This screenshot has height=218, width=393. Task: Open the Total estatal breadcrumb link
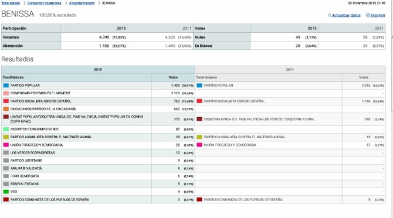point(11,3)
